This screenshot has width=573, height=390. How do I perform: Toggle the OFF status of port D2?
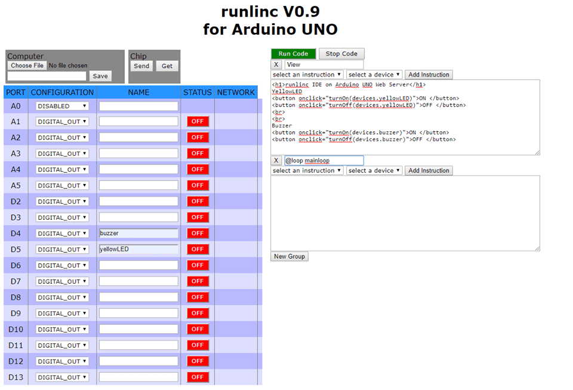click(198, 201)
